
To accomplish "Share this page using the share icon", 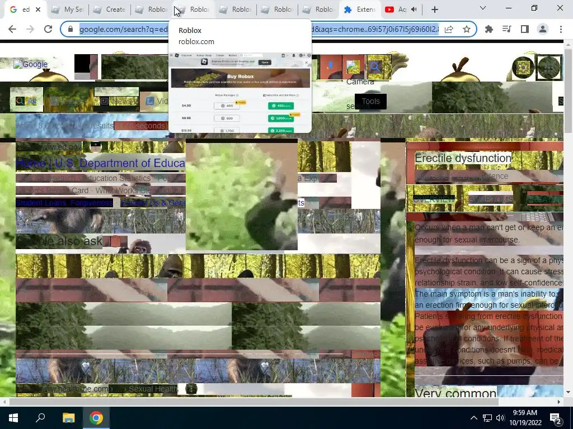I will point(449,29).
